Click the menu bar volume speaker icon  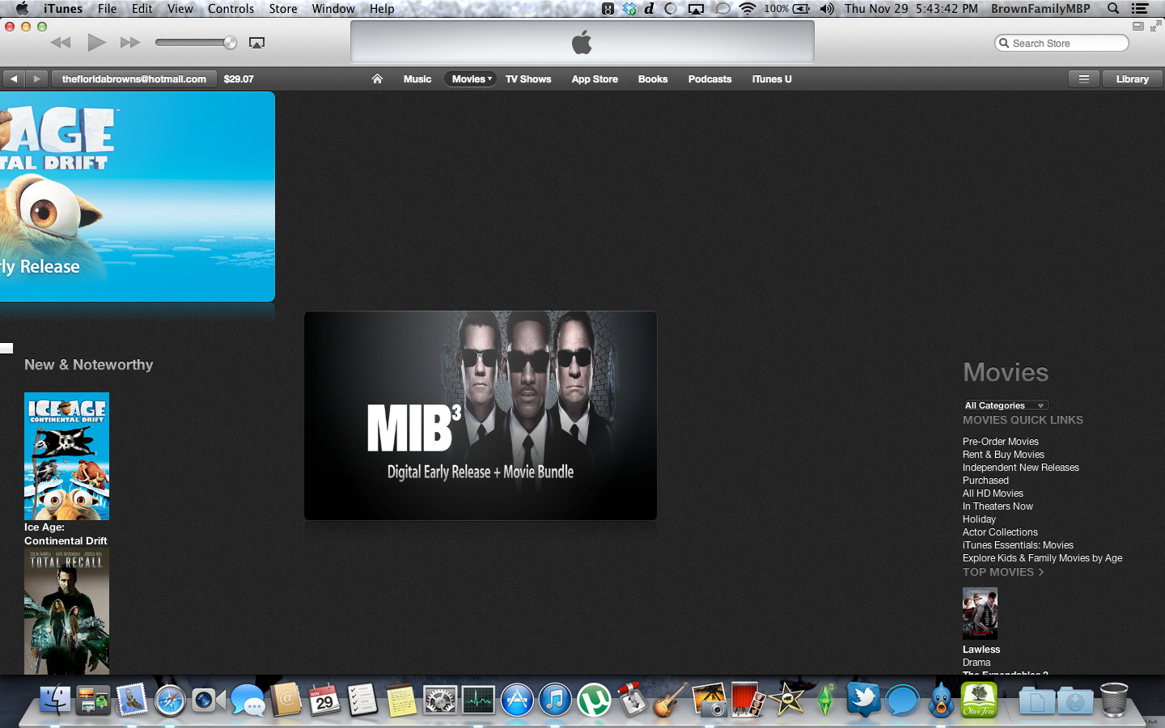[x=826, y=9]
